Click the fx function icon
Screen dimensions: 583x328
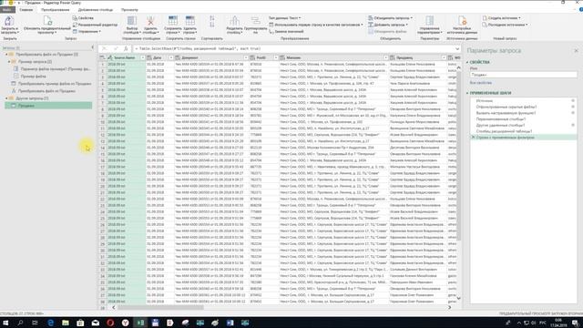coord(126,48)
